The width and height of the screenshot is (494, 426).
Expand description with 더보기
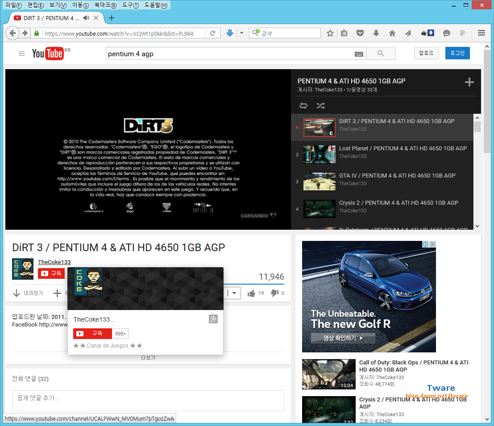[x=148, y=358]
